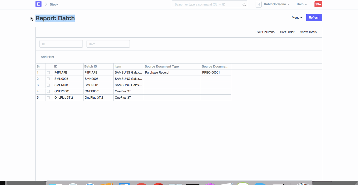This screenshot has height=185, width=358.
Task: Click the Add Filter link
Action: 47,57
